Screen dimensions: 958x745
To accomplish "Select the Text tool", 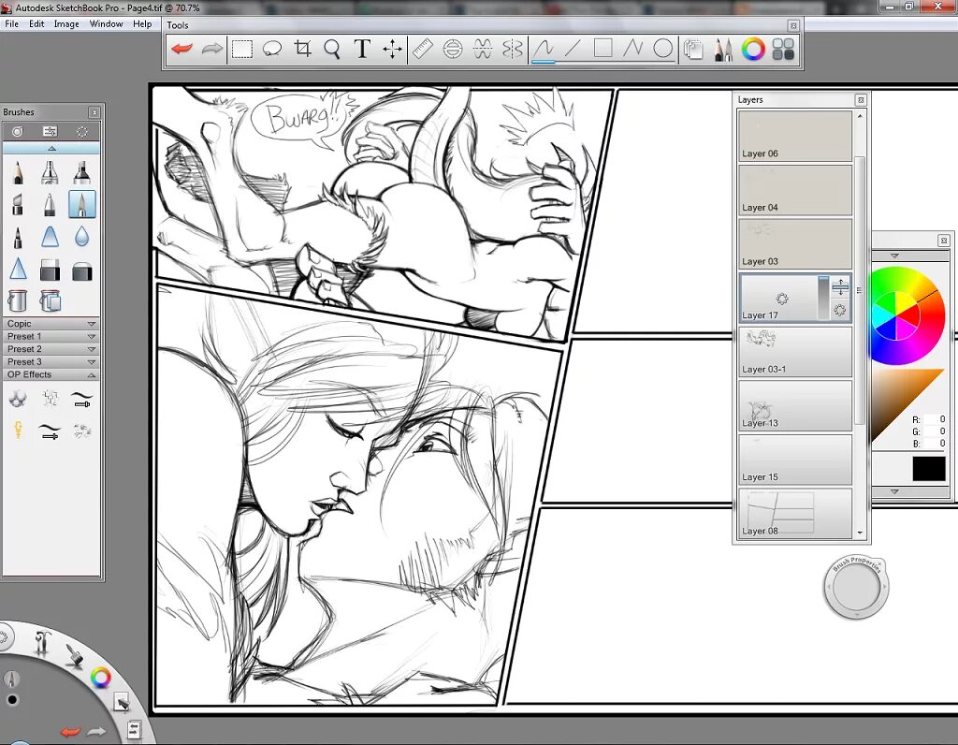I will [362, 49].
